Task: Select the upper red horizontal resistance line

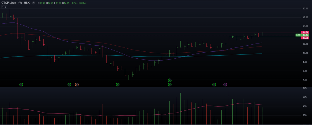Action: (x=153, y=33)
